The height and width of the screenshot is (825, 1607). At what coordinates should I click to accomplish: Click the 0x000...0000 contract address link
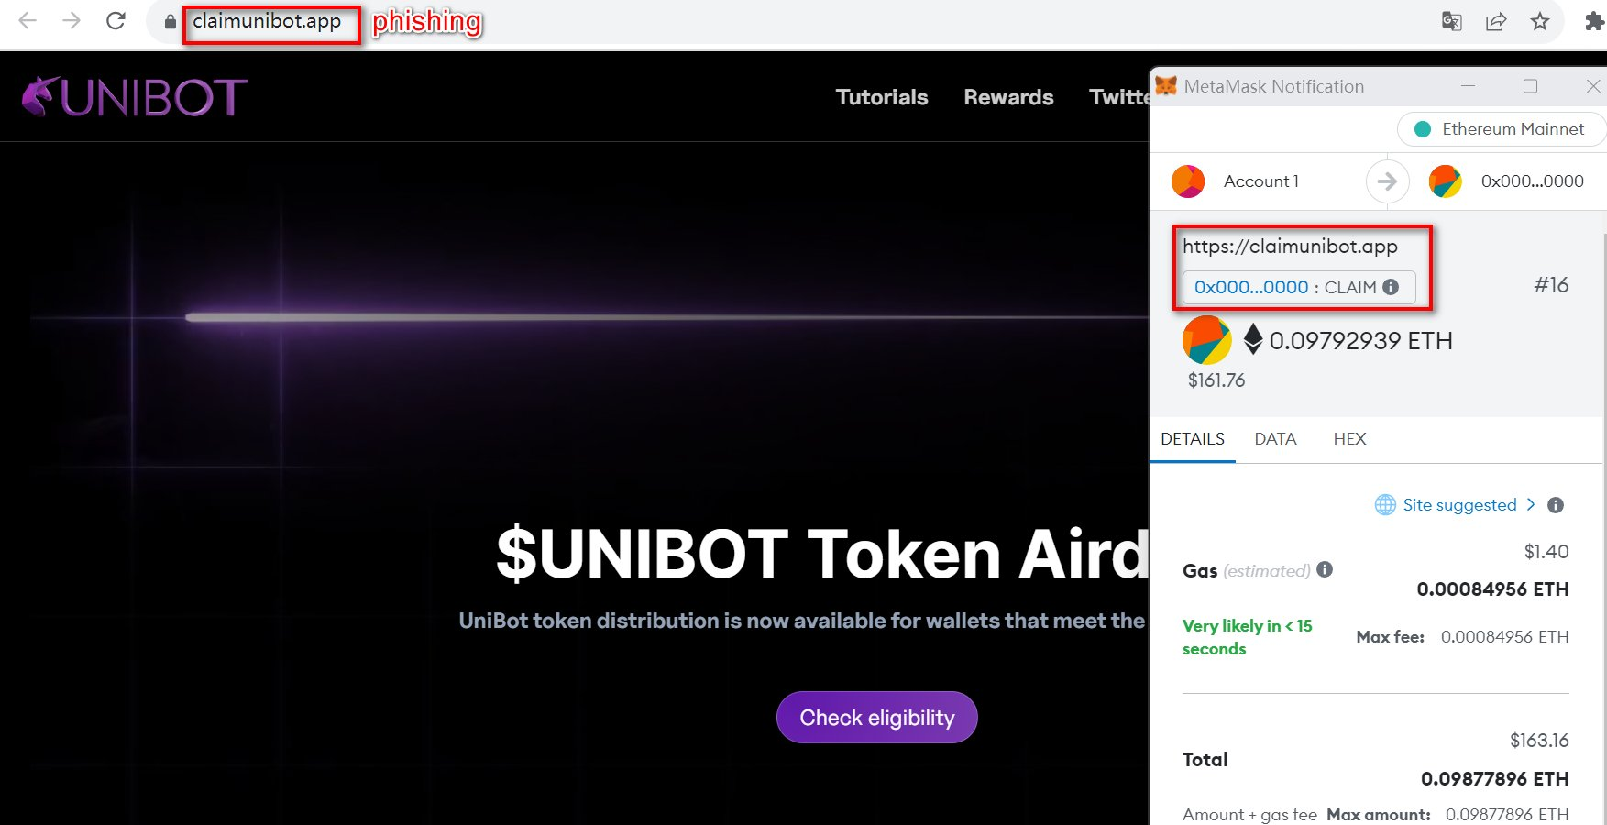click(x=1251, y=287)
